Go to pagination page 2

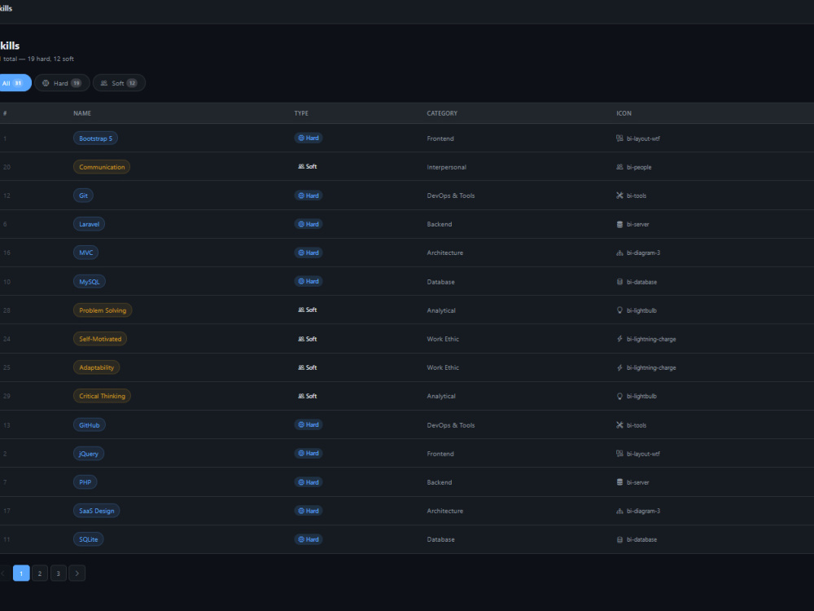point(39,573)
